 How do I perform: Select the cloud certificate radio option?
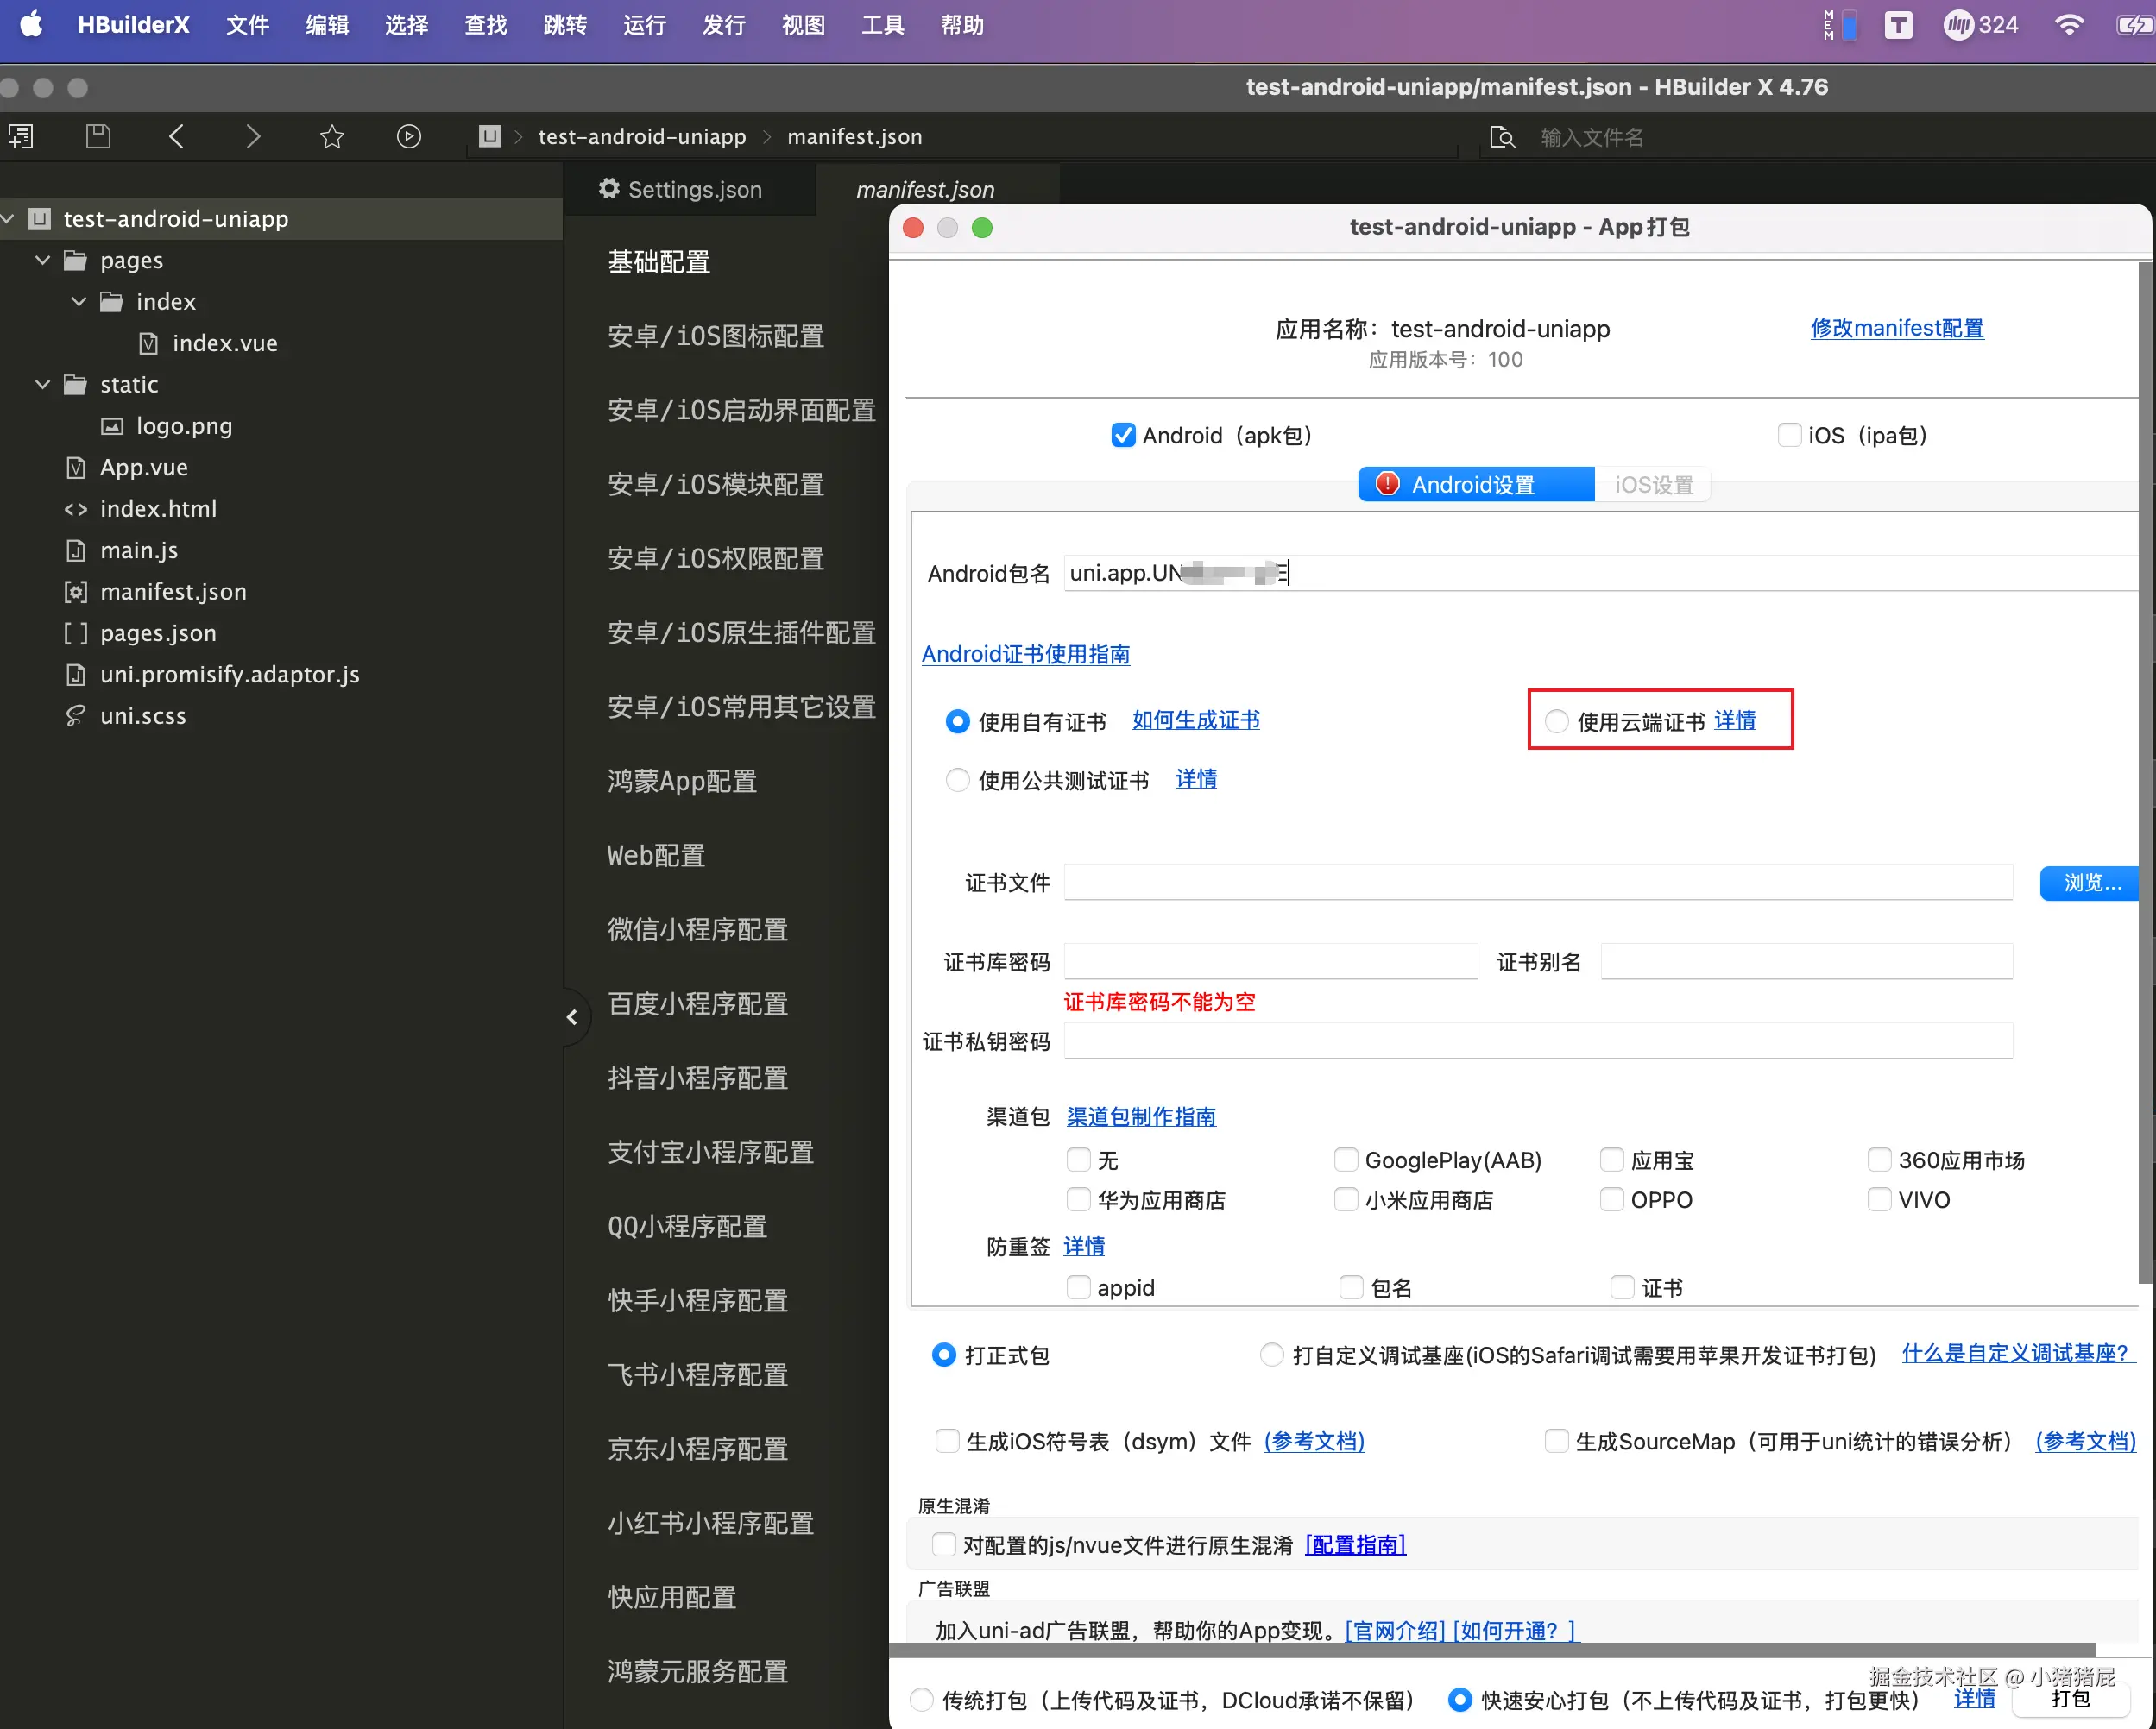pyautogui.click(x=1557, y=720)
